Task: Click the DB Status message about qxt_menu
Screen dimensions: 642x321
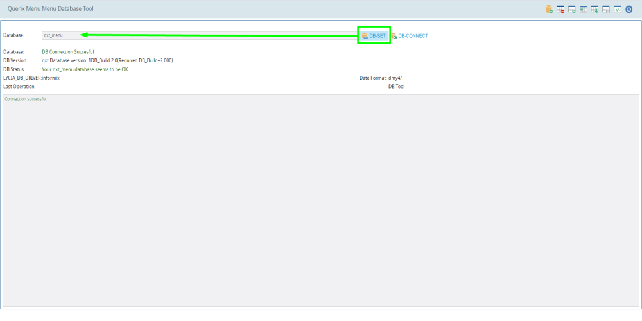Action: click(84, 69)
